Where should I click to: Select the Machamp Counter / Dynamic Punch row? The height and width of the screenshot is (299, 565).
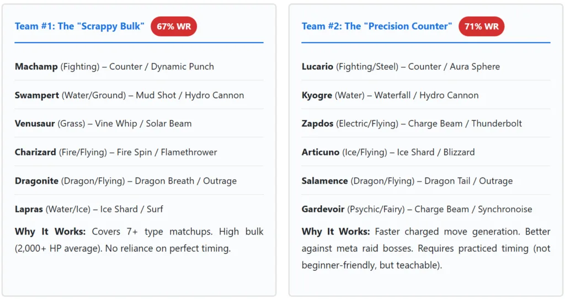114,67
